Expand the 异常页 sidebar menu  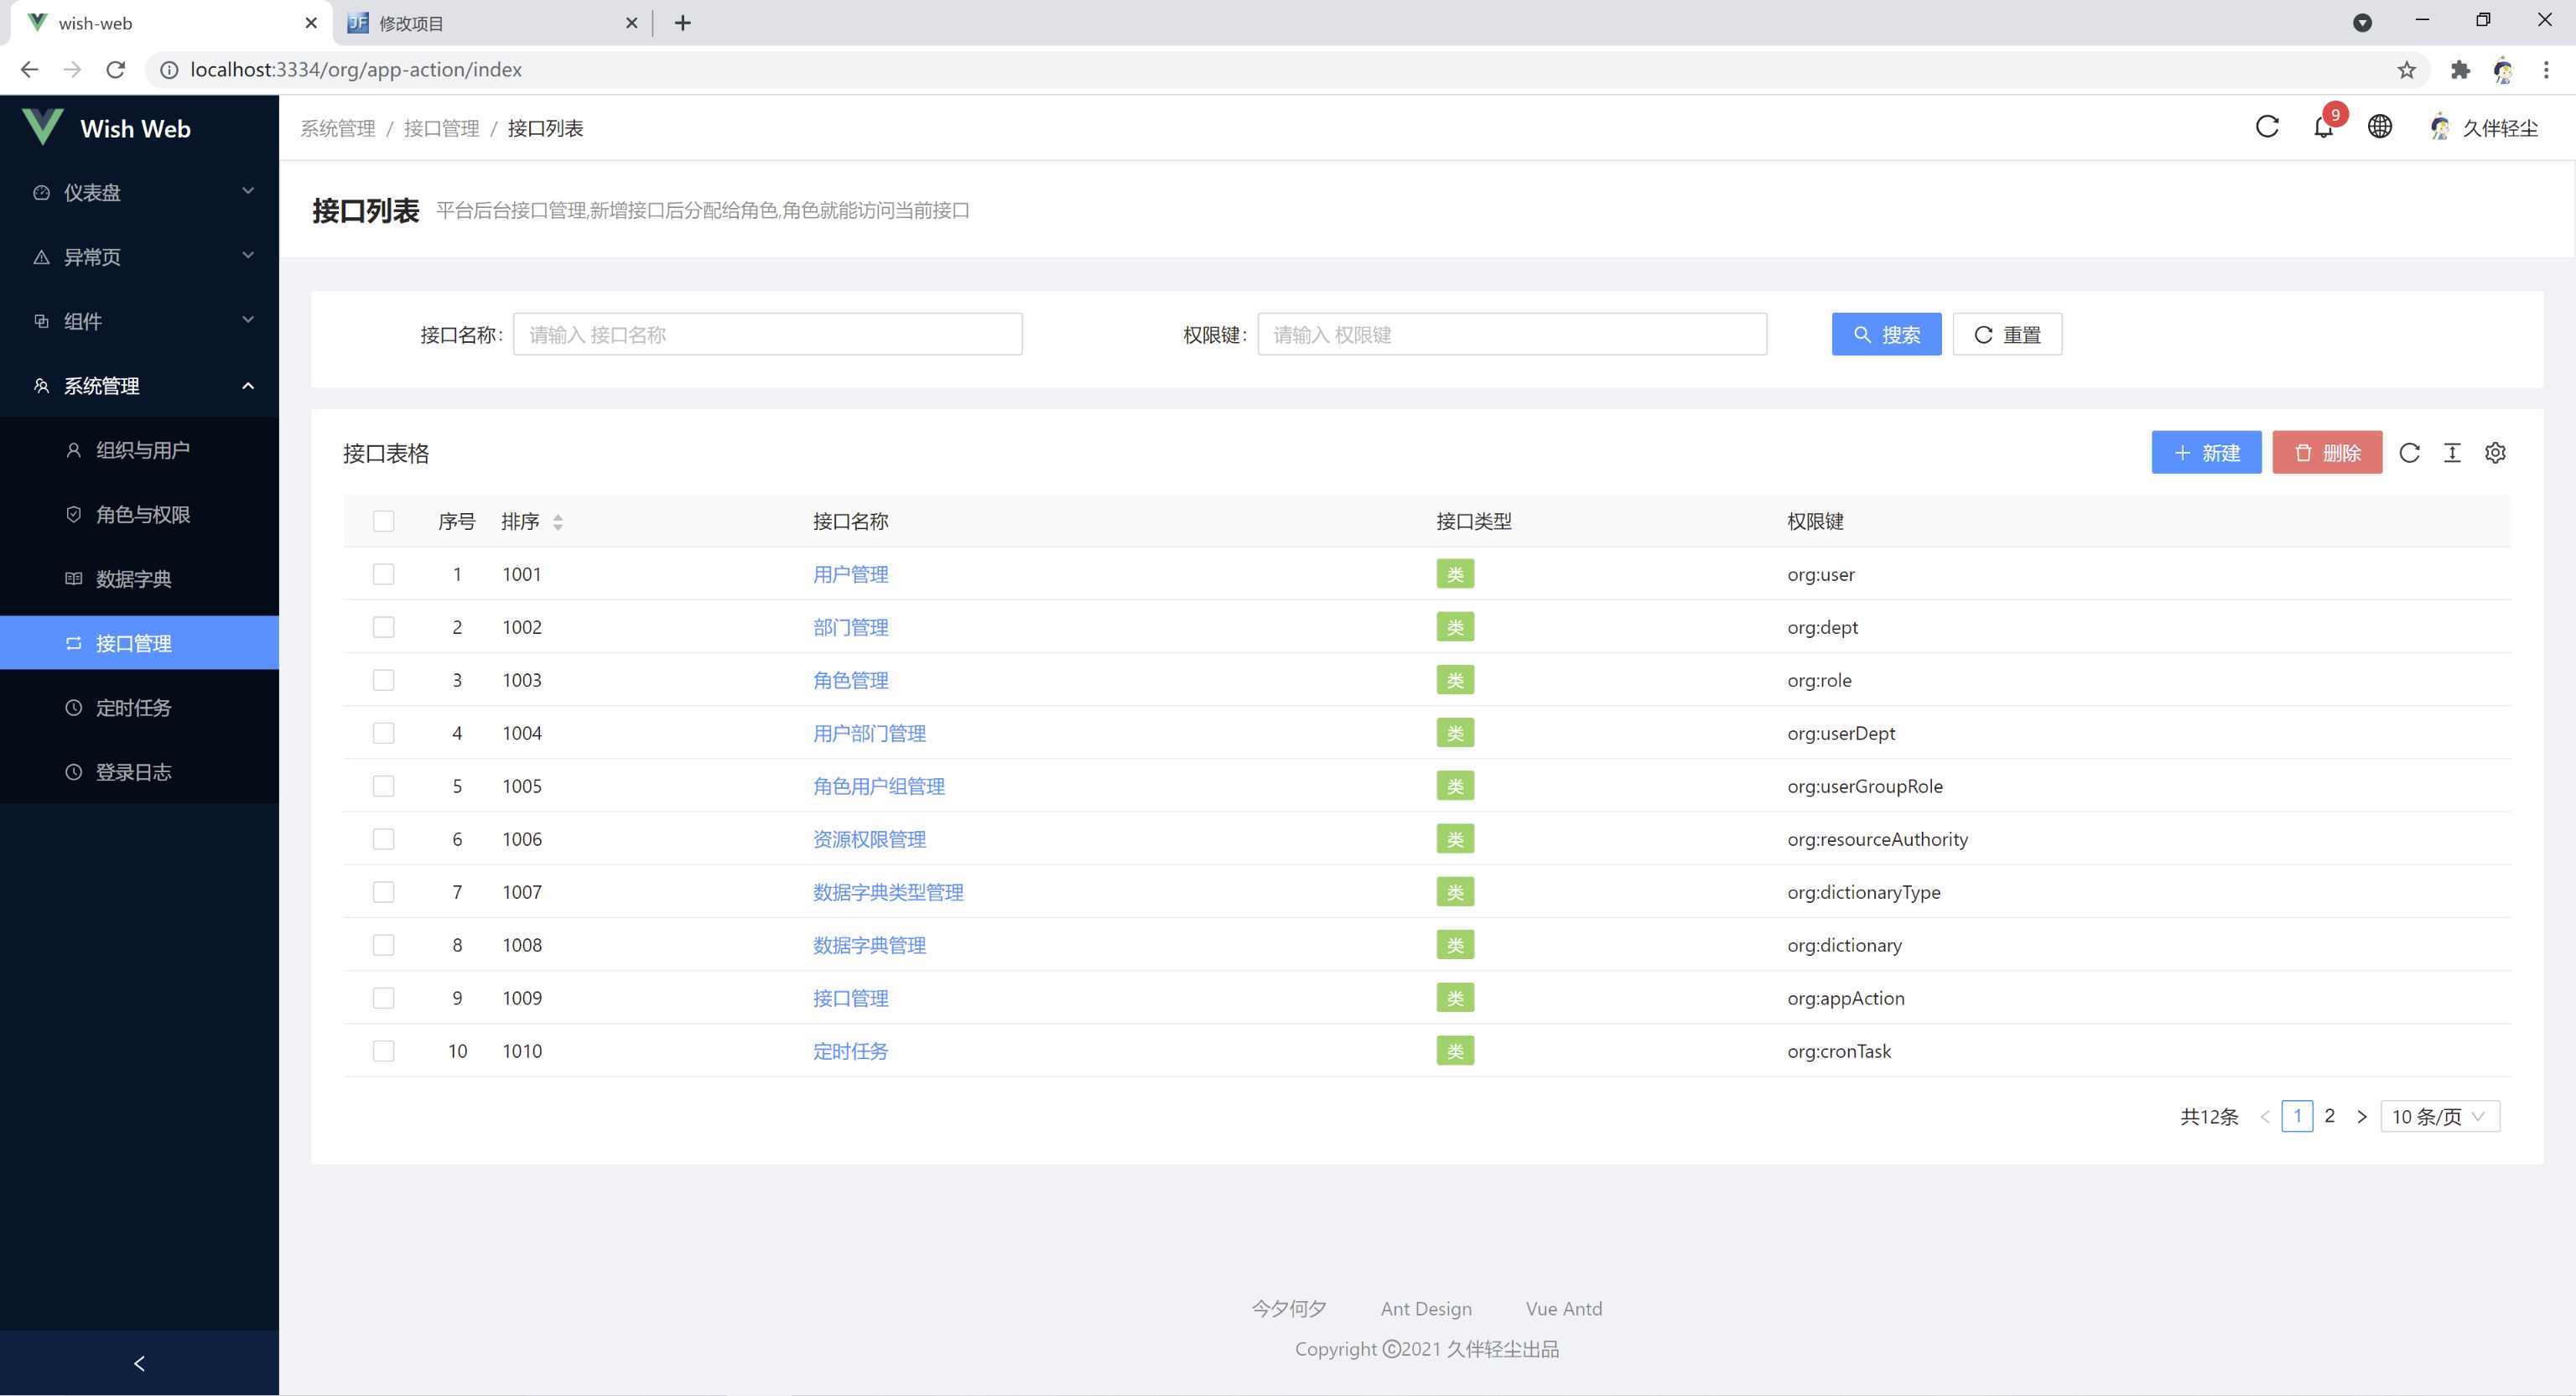tap(139, 257)
